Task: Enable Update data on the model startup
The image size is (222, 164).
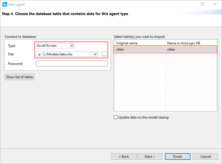Action: 116,117
